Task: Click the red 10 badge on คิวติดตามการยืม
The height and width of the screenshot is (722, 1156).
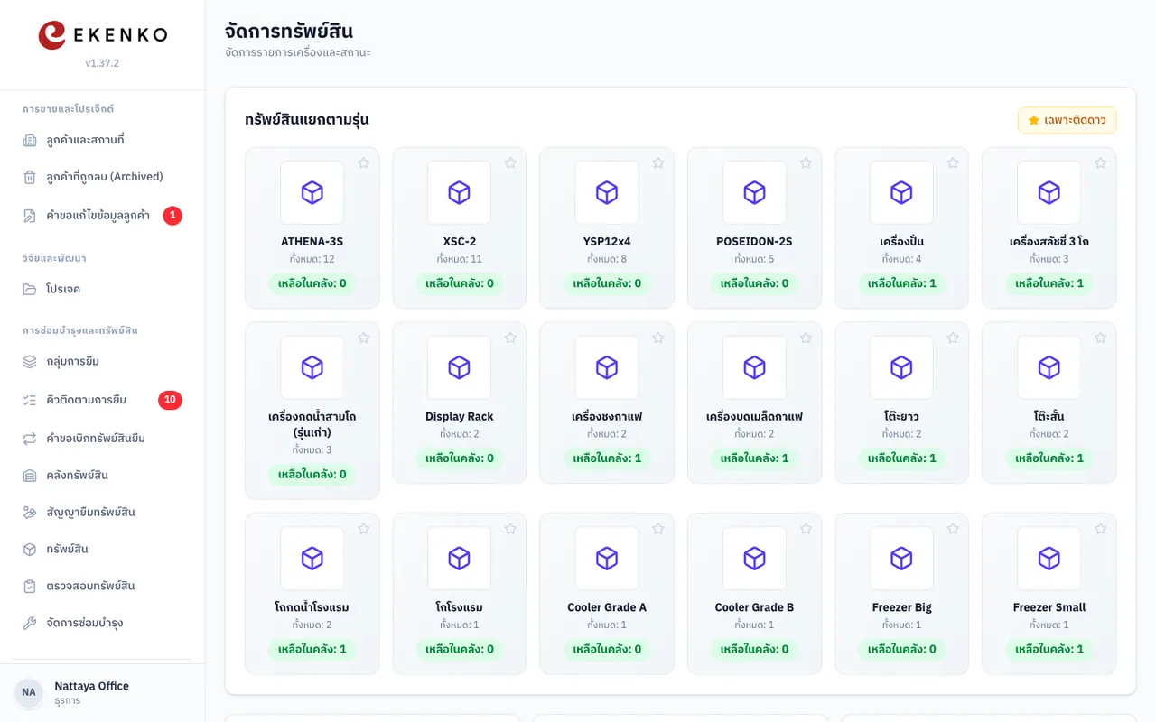Action: coord(170,400)
